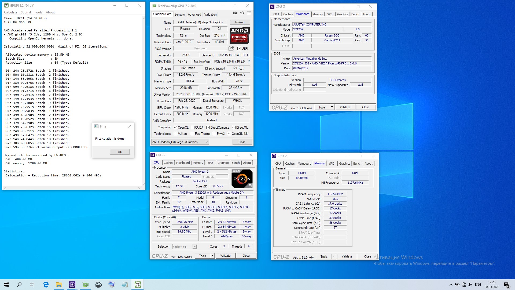Toggle the PhysX checkbox in GPU-Z
Viewport: 515px width, 290px height.
214,134
